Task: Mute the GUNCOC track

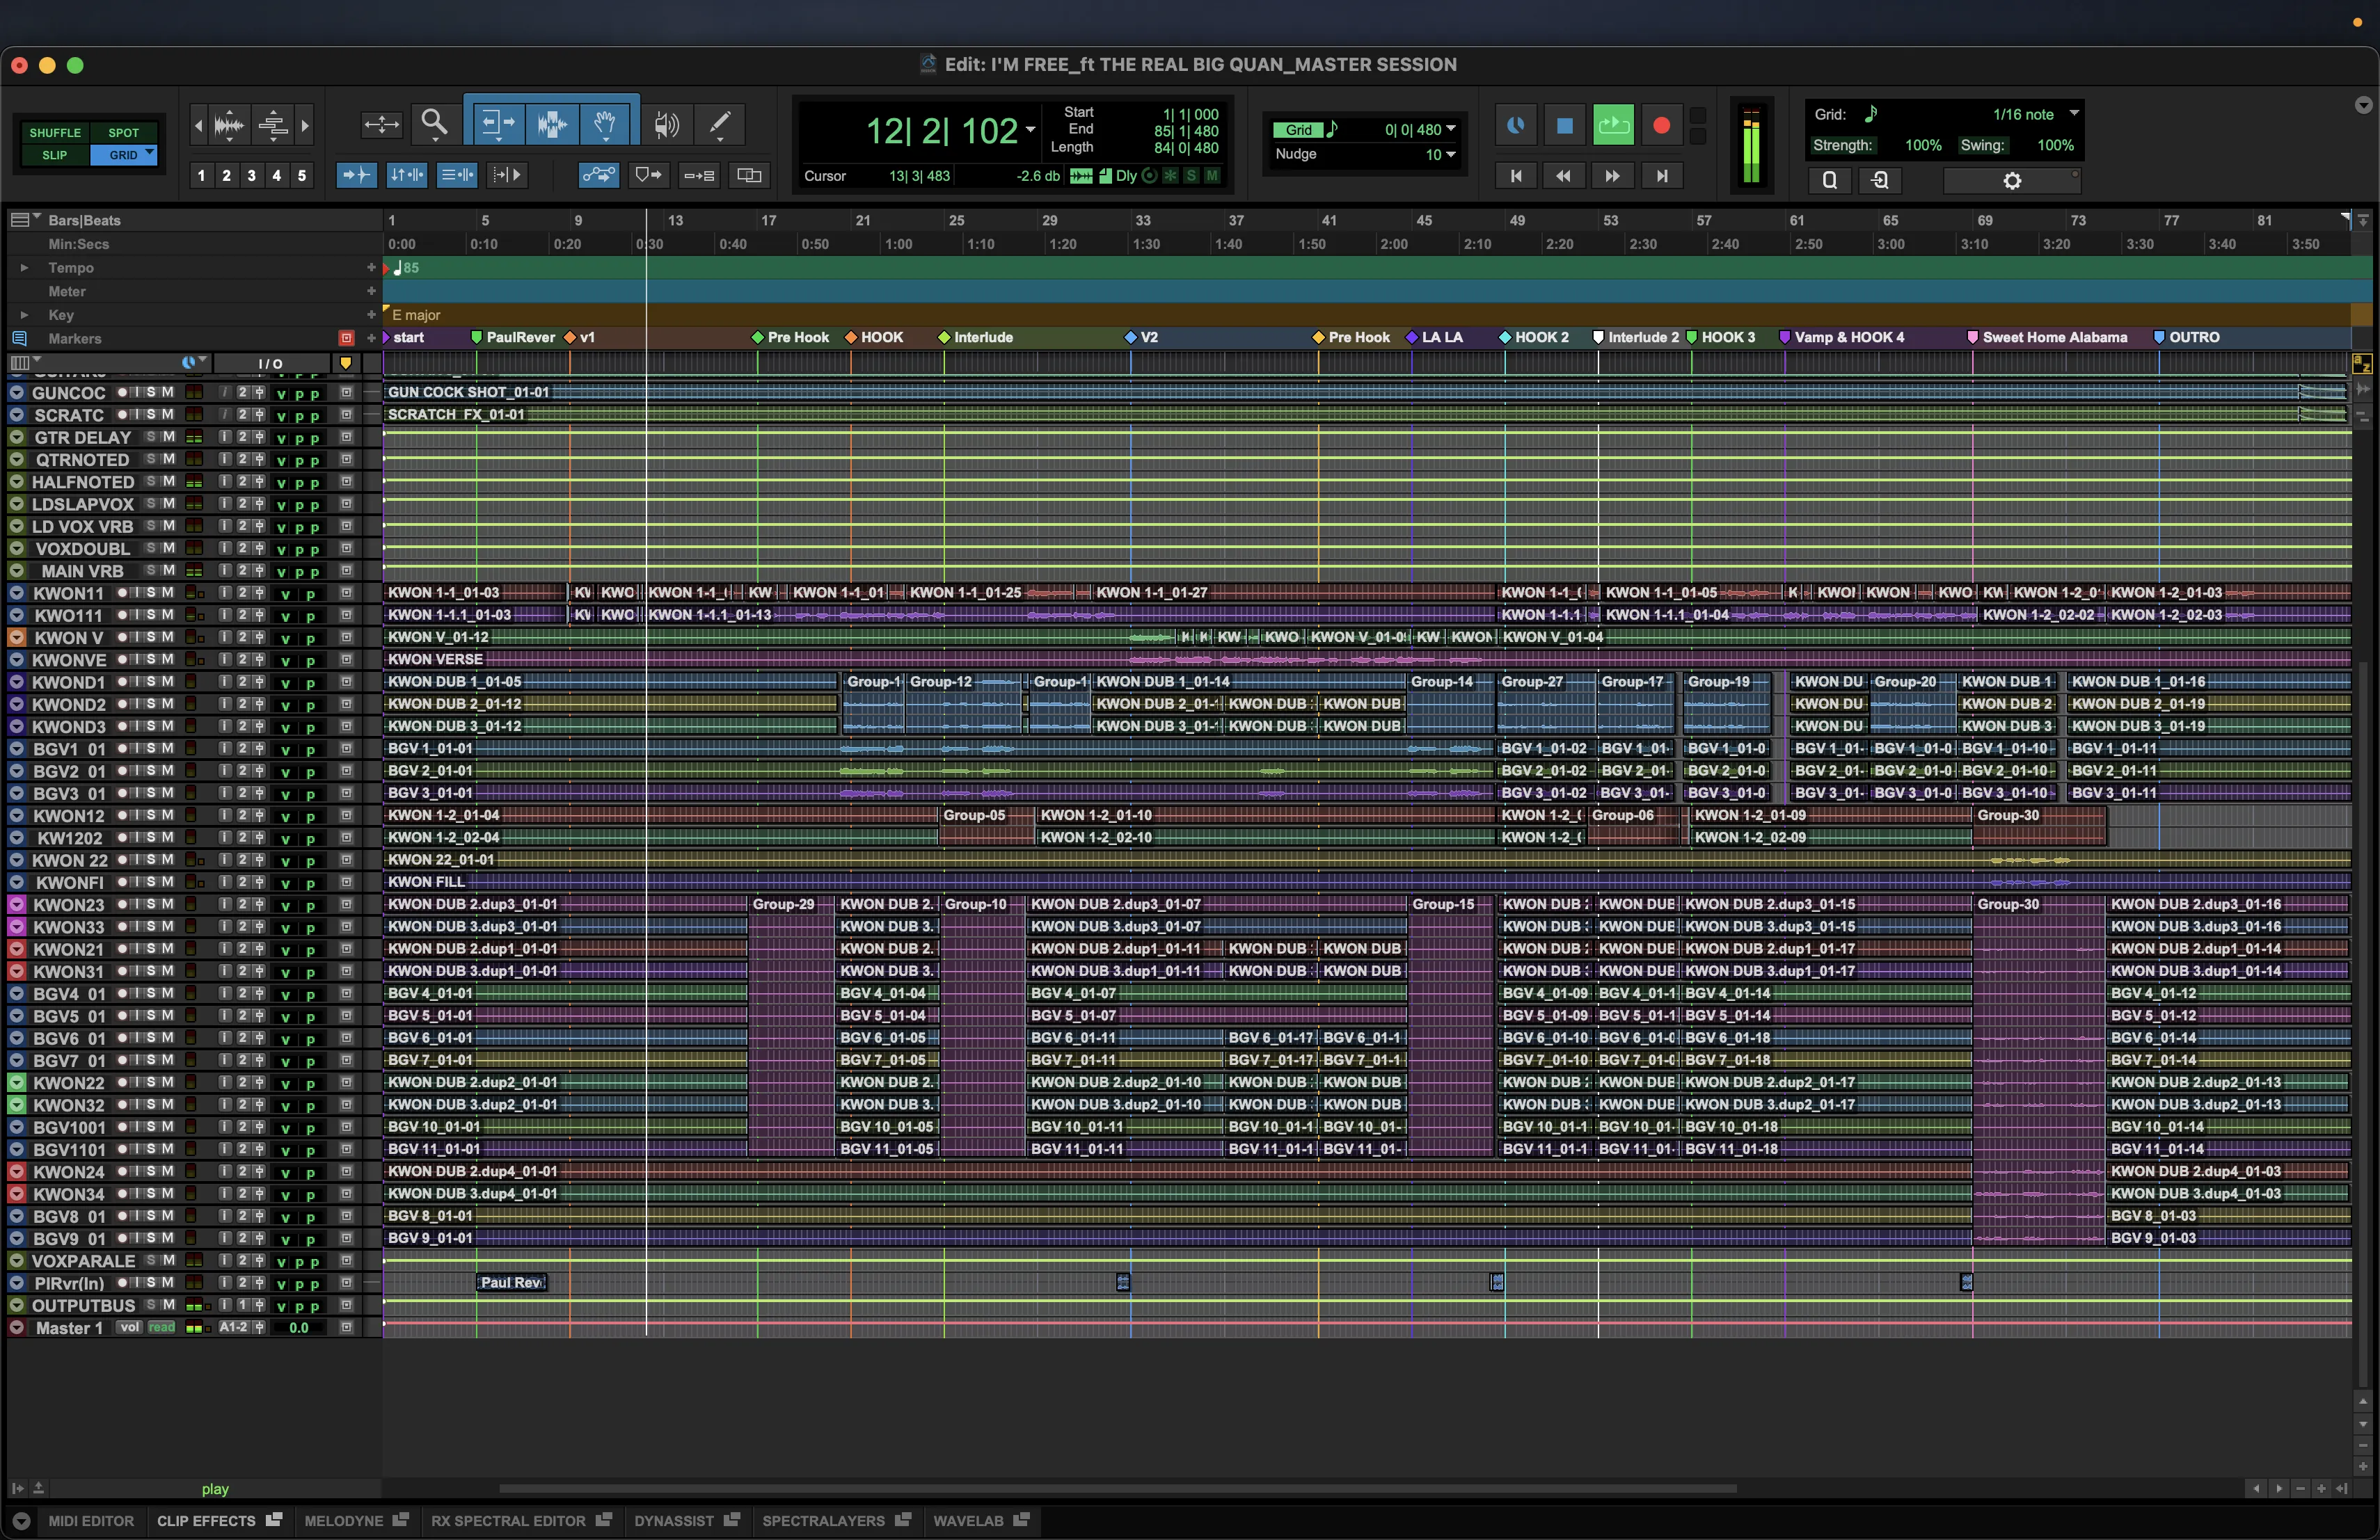Action: click(168, 393)
